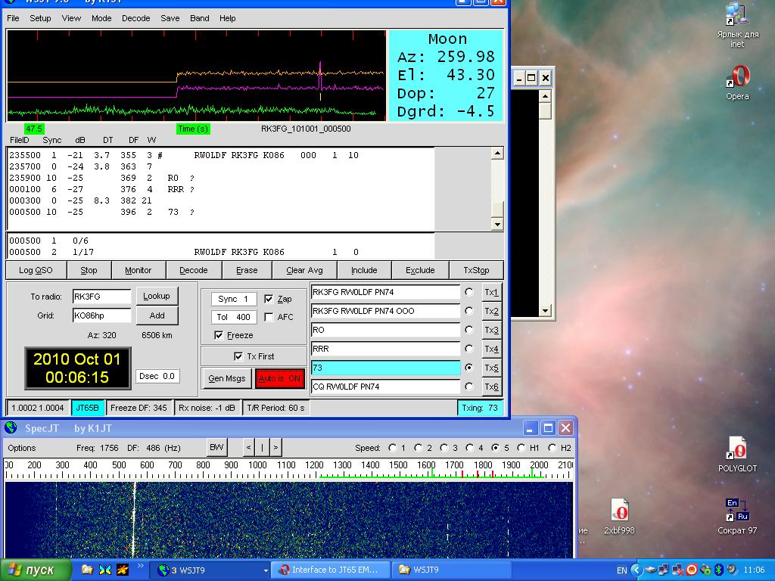Image resolution: width=775 pixels, height=581 pixels.
Task: Click the Exclude button
Action: (420, 270)
